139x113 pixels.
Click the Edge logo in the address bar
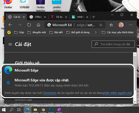point(49,25)
